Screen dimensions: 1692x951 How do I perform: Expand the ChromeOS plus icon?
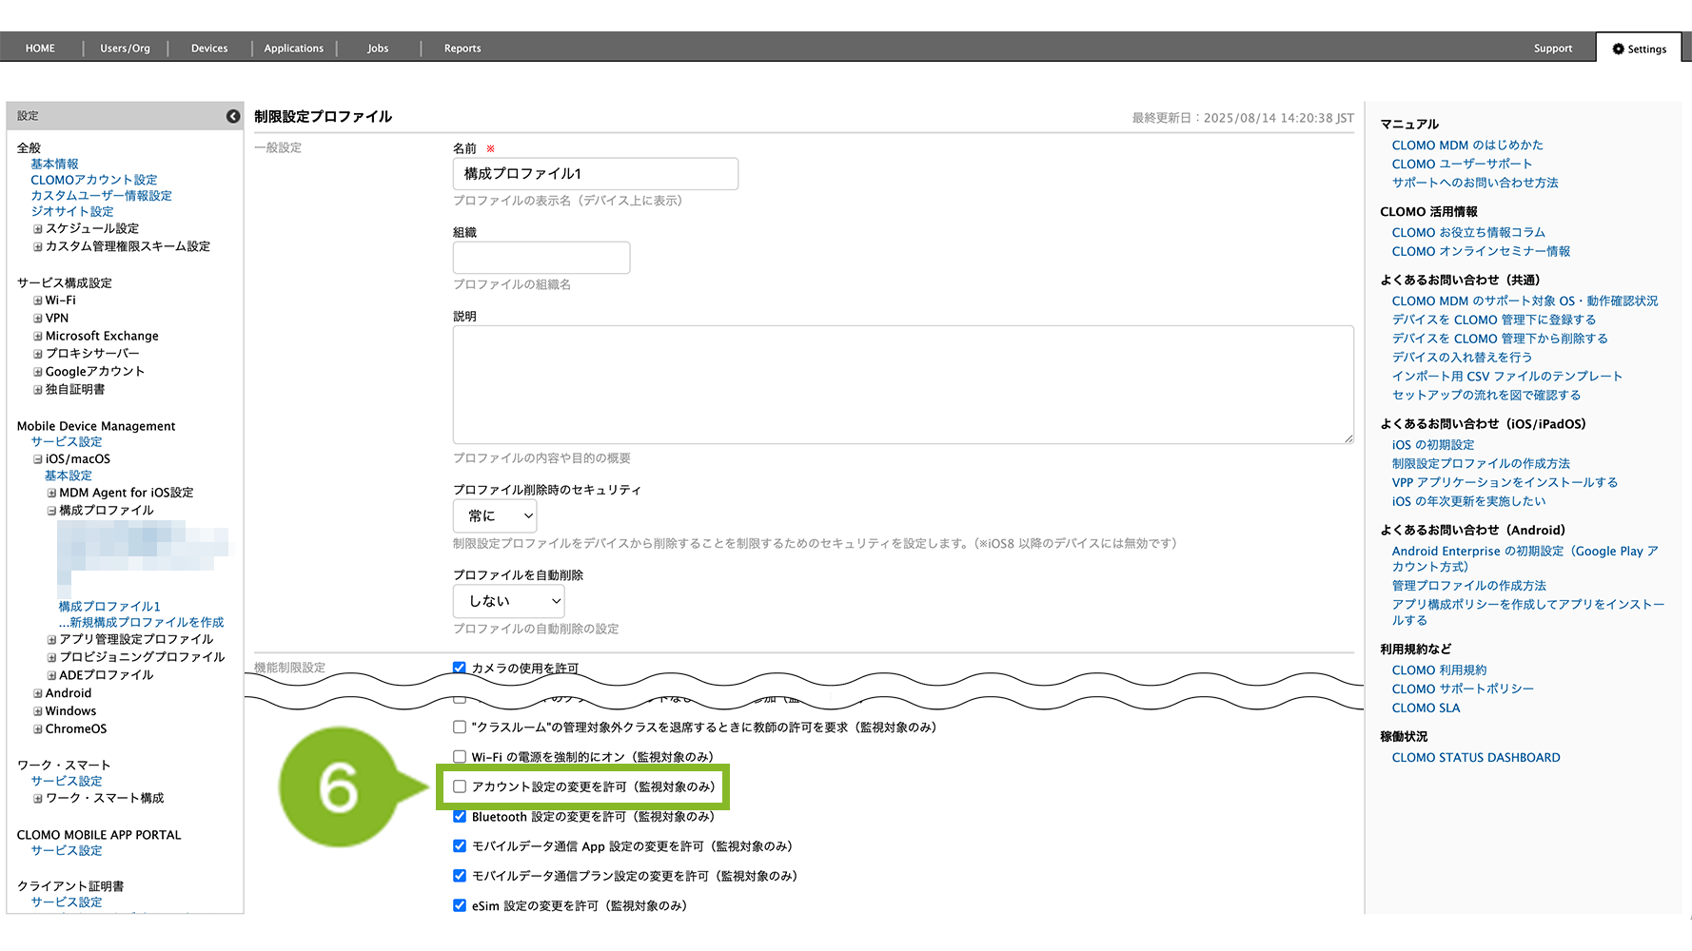[x=38, y=729]
